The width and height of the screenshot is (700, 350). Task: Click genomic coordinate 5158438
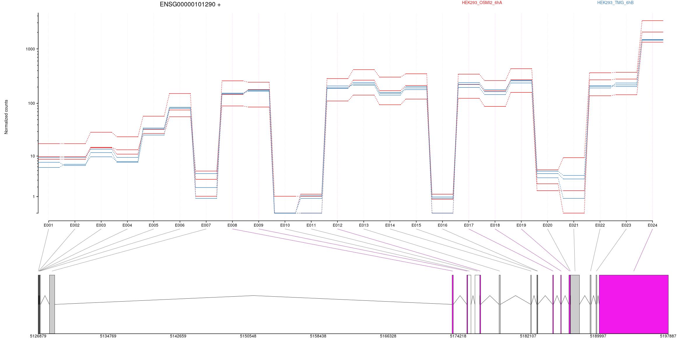pos(318,336)
